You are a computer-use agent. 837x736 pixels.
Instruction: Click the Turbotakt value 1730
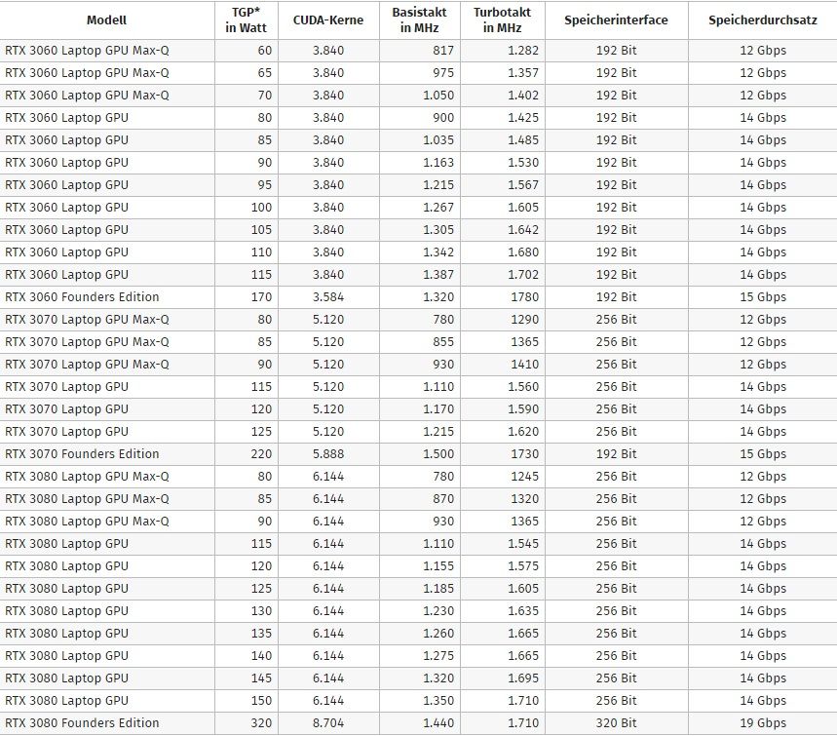pyautogui.click(x=525, y=454)
